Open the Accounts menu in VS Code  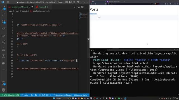click(4, 83)
